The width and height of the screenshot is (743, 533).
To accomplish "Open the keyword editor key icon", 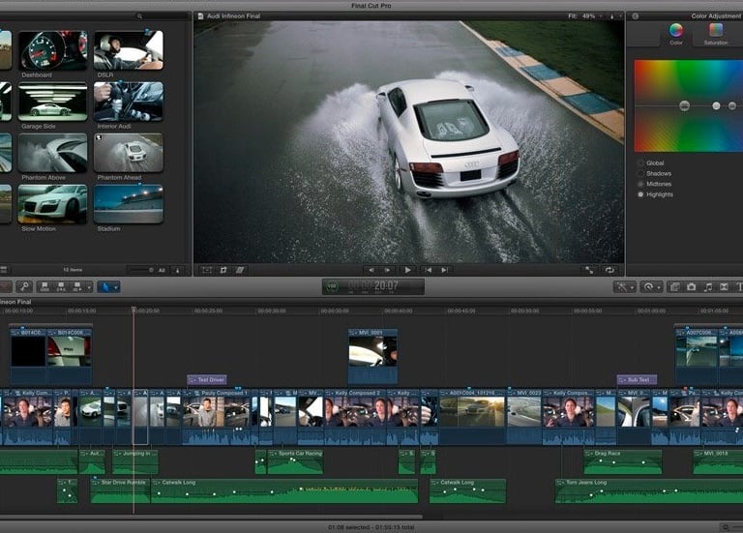I will (23, 287).
